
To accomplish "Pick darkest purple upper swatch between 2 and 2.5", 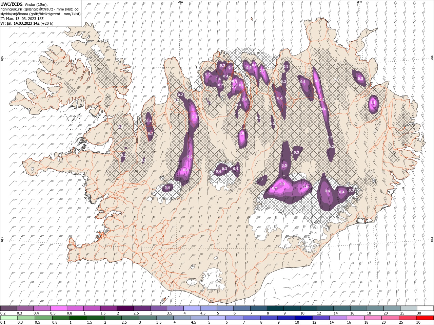I will (x=125, y=308).
